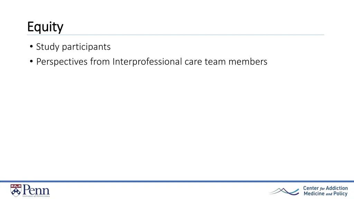Select the Equity slide title

tap(45, 27)
